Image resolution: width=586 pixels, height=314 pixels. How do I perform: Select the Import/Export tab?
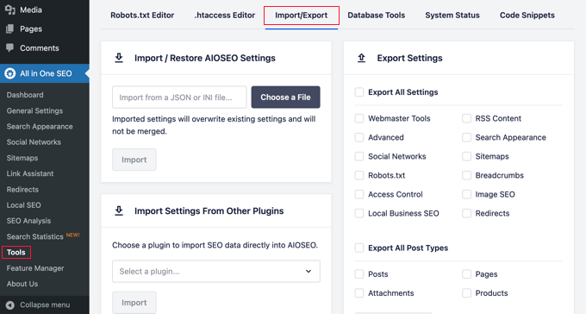(302, 16)
